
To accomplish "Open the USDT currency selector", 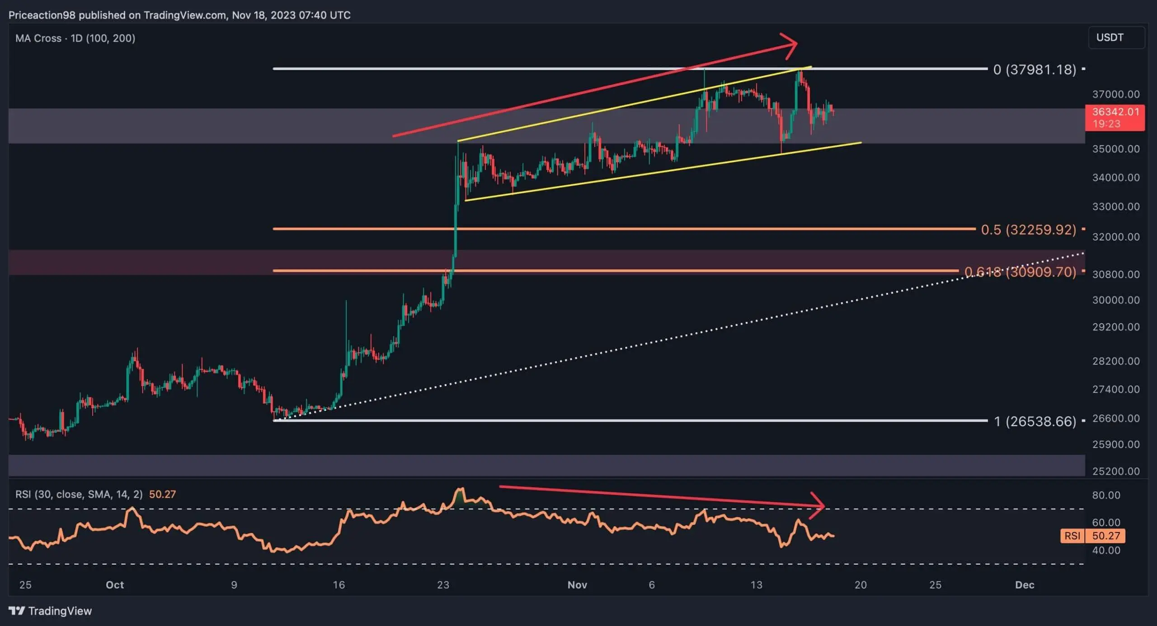I will tap(1109, 38).
